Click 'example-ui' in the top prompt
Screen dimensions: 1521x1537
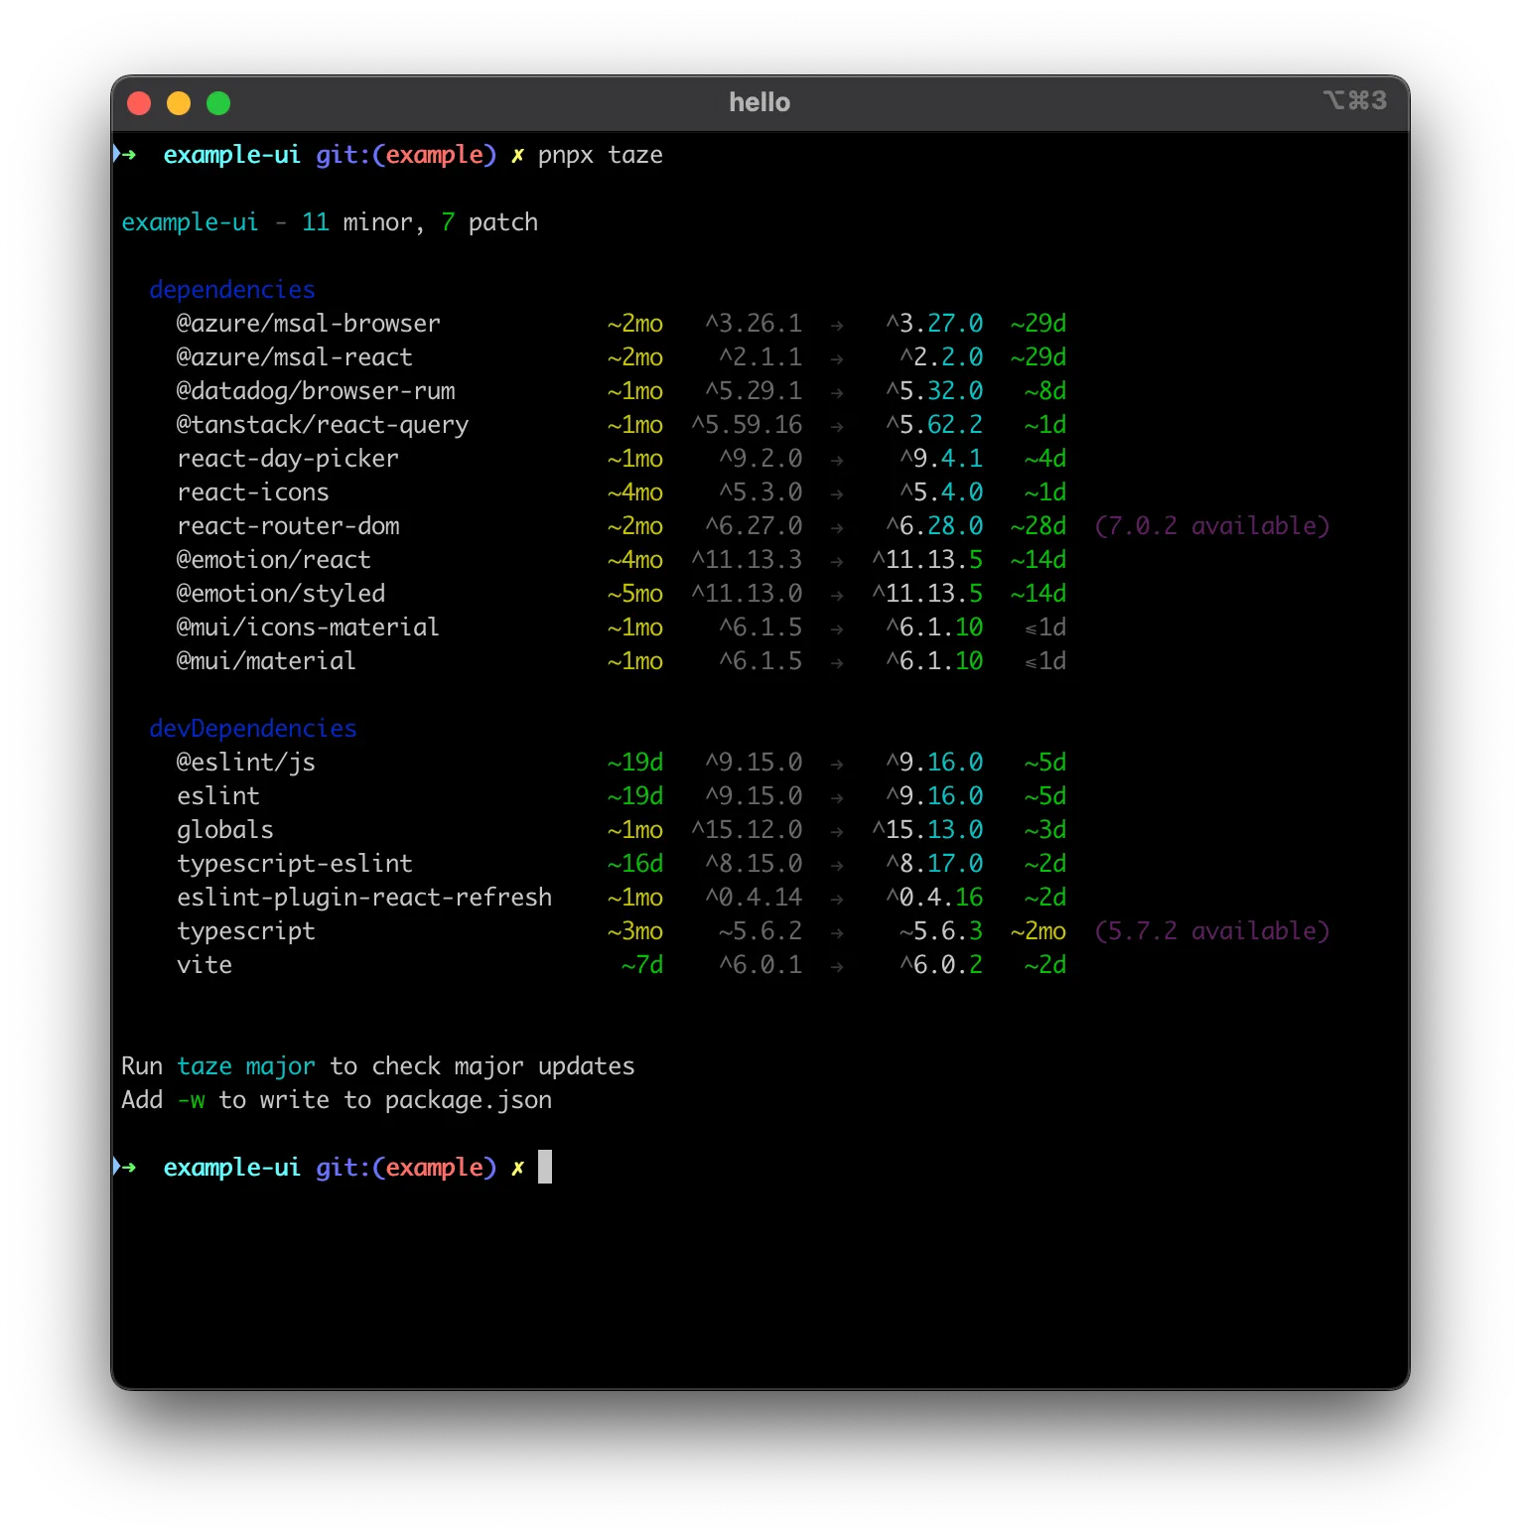(x=231, y=155)
